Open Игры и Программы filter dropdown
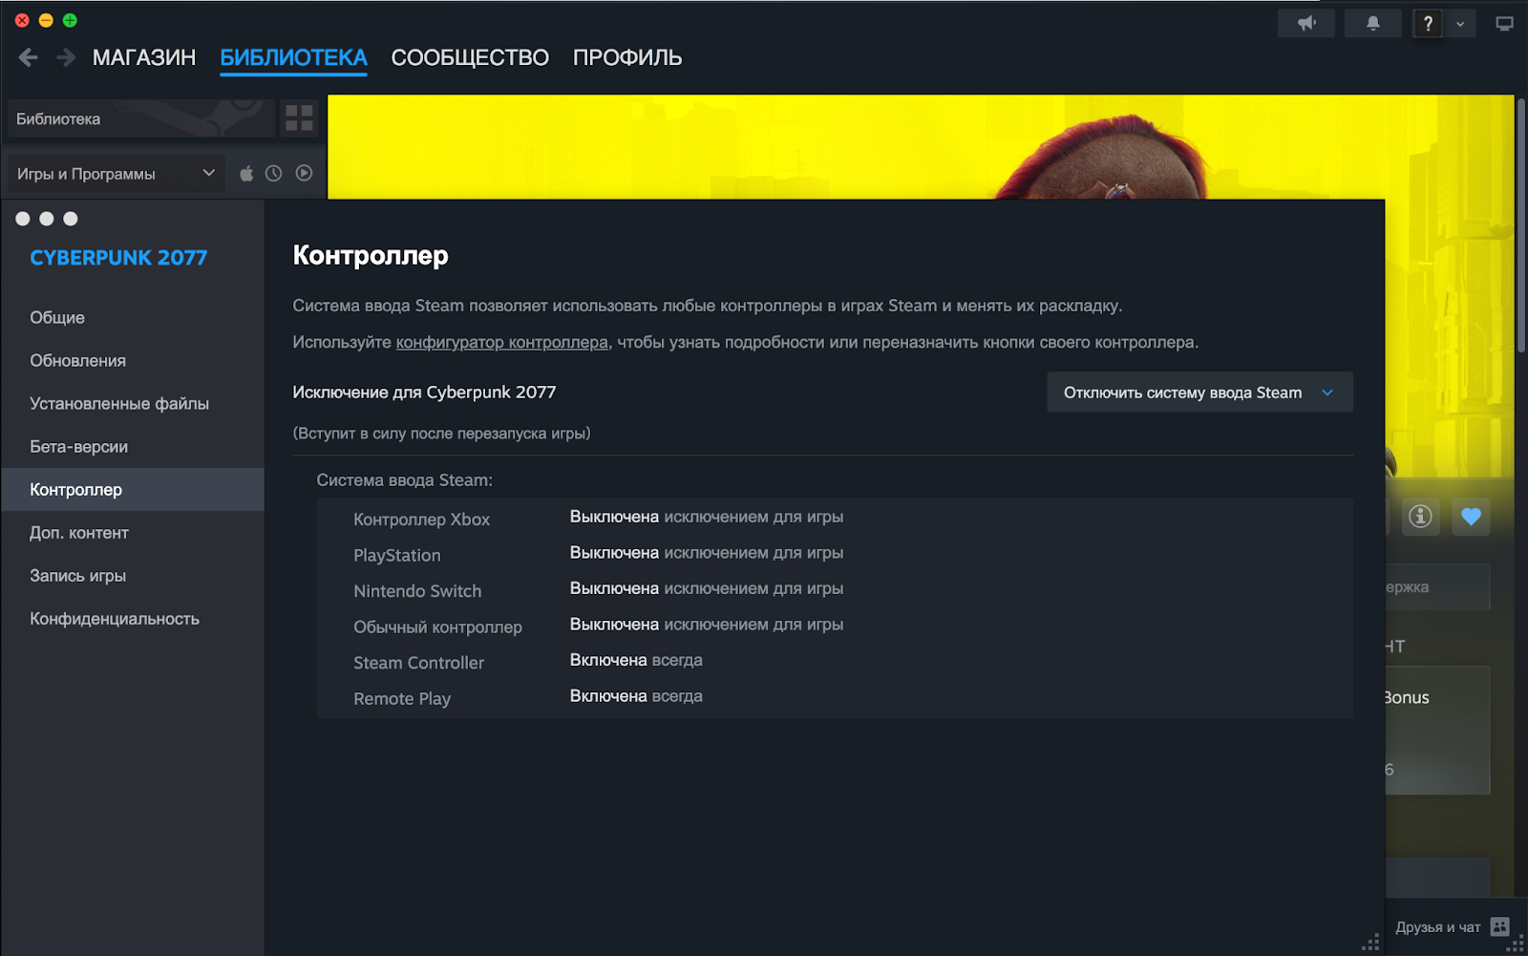Viewport: 1528px width, 956px height. (x=117, y=174)
